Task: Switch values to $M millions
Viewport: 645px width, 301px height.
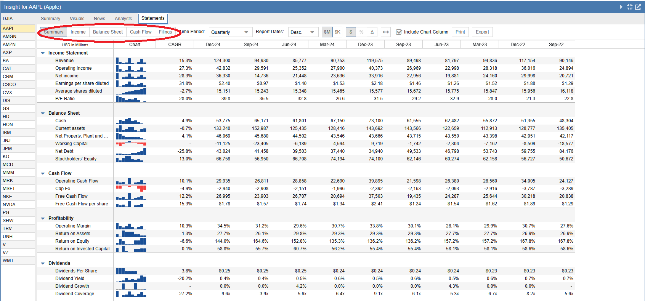Action: (327, 32)
